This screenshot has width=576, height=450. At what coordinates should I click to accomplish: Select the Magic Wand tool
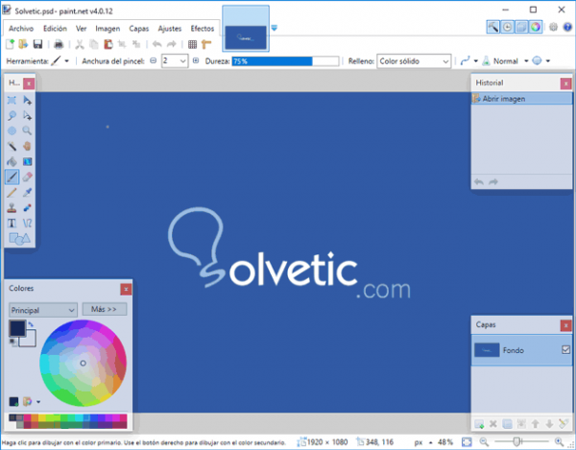[x=12, y=146]
